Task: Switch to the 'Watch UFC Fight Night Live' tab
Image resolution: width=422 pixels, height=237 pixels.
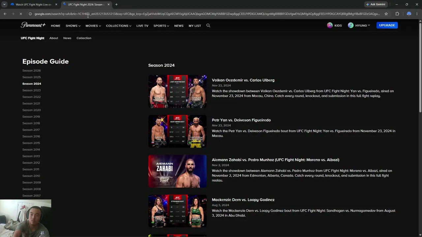Action: click(34, 4)
